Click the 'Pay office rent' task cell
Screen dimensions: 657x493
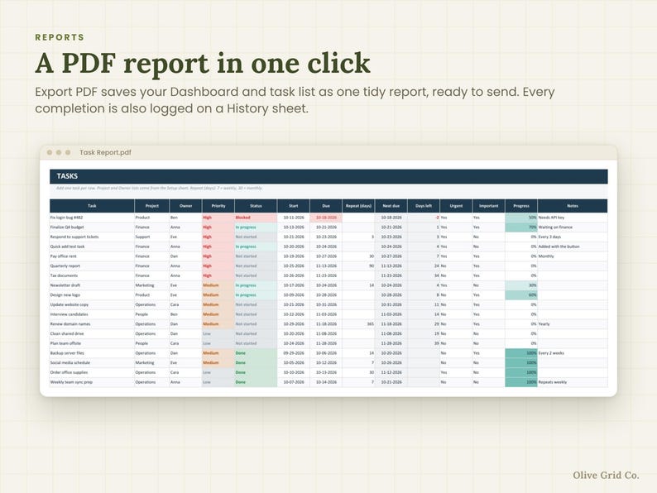(92, 256)
